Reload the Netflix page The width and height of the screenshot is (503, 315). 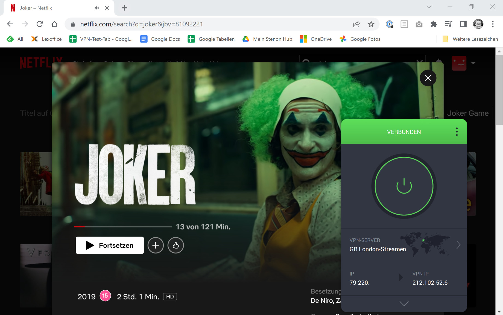(x=40, y=24)
